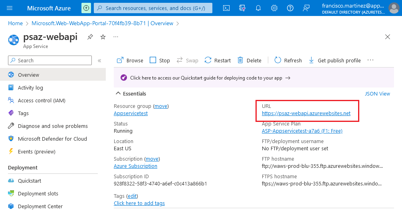Click Get publish profile
The height and width of the screenshot is (217, 402).
pos(335,60)
